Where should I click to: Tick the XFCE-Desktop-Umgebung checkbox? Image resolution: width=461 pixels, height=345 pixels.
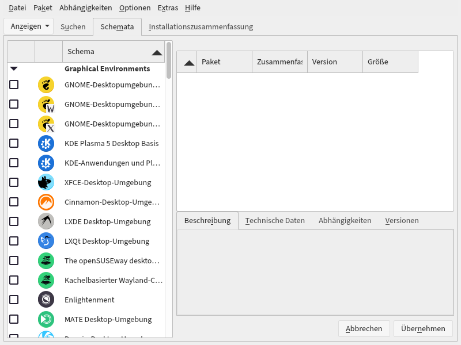click(x=14, y=182)
